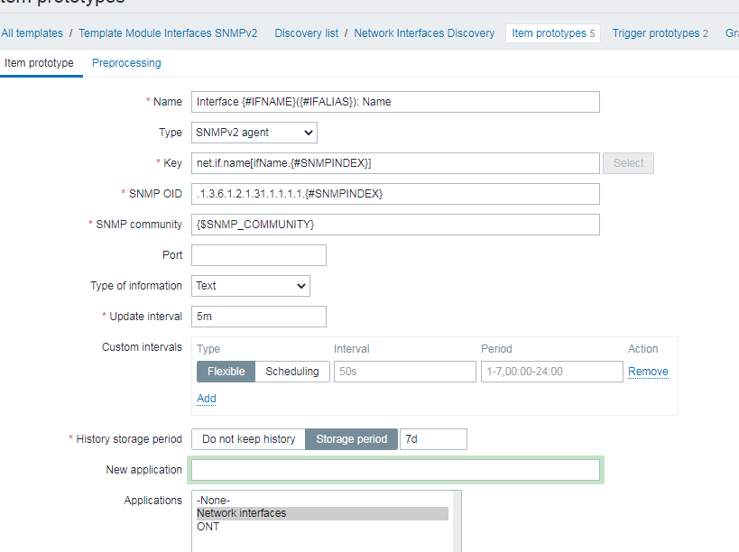739x552 pixels.
Task: Open the All templates breadcrumb link
Action: 32,33
